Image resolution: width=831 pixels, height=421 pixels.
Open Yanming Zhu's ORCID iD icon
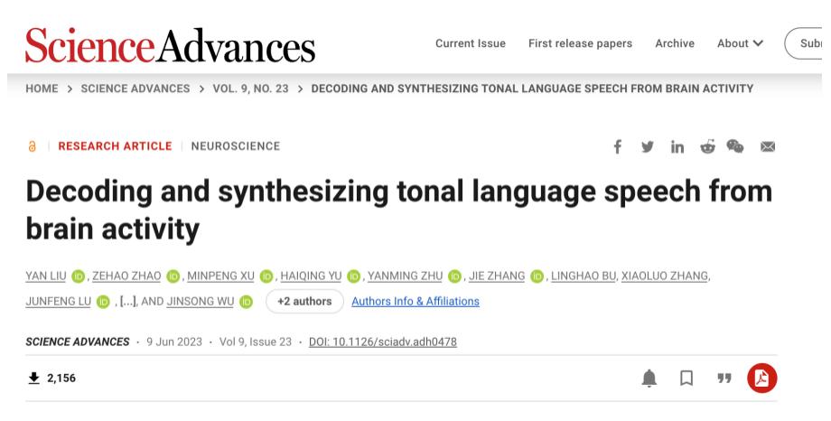(454, 276)
